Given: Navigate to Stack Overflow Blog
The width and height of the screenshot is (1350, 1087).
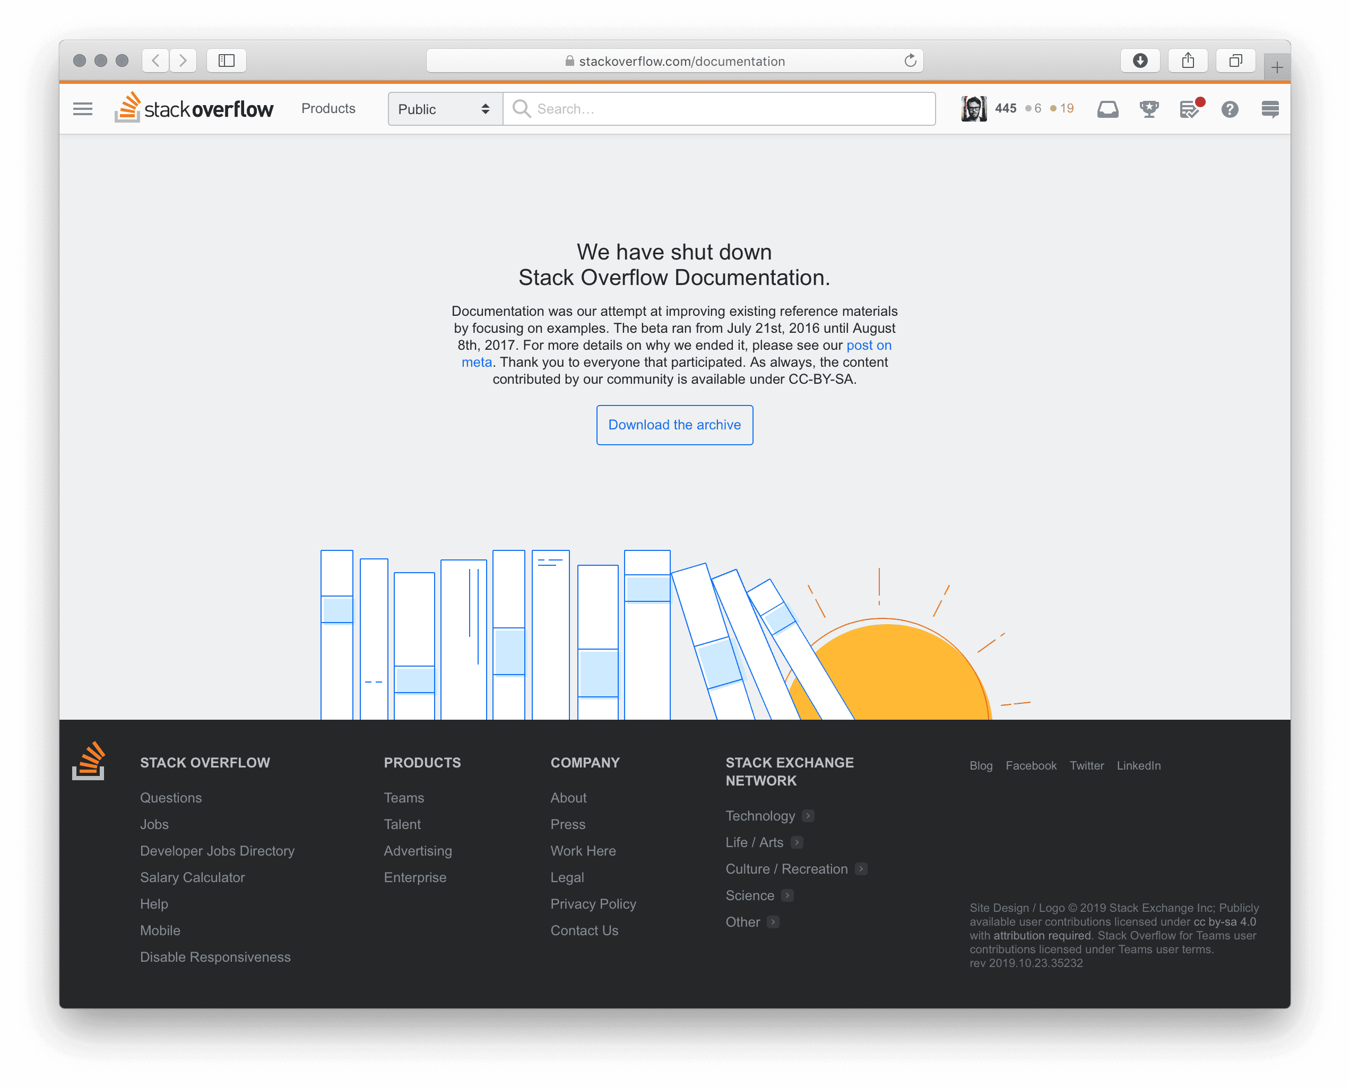Looking at the screenshot, I should (x=981, y=765).
